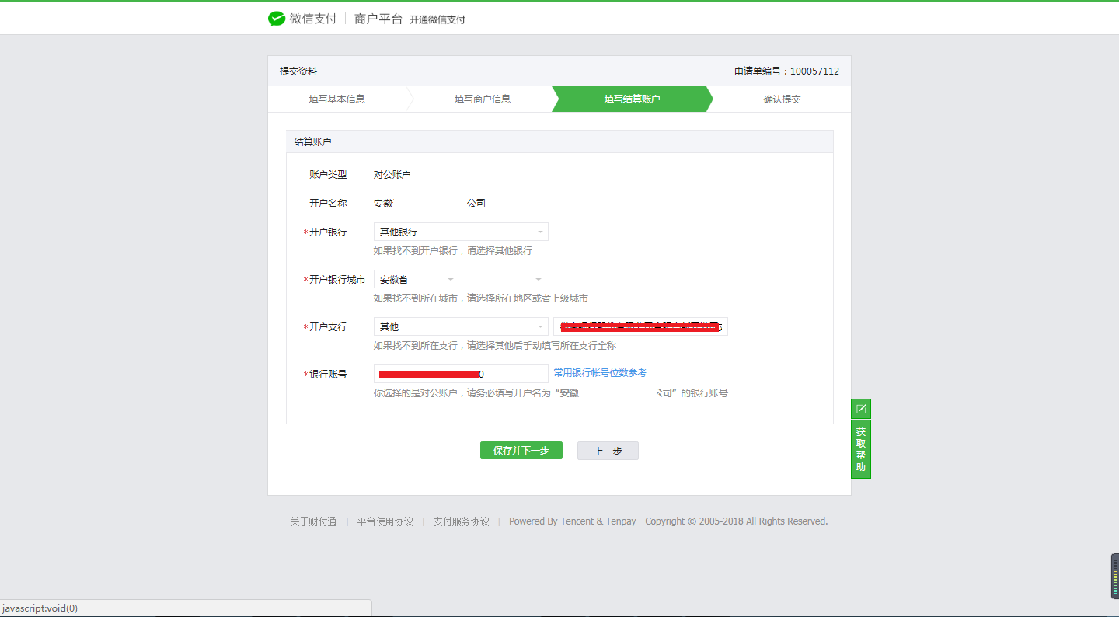This screenshot has width=1119, height=617.
Task: Click the 银行账号 account number field
Action: point(460,373)
